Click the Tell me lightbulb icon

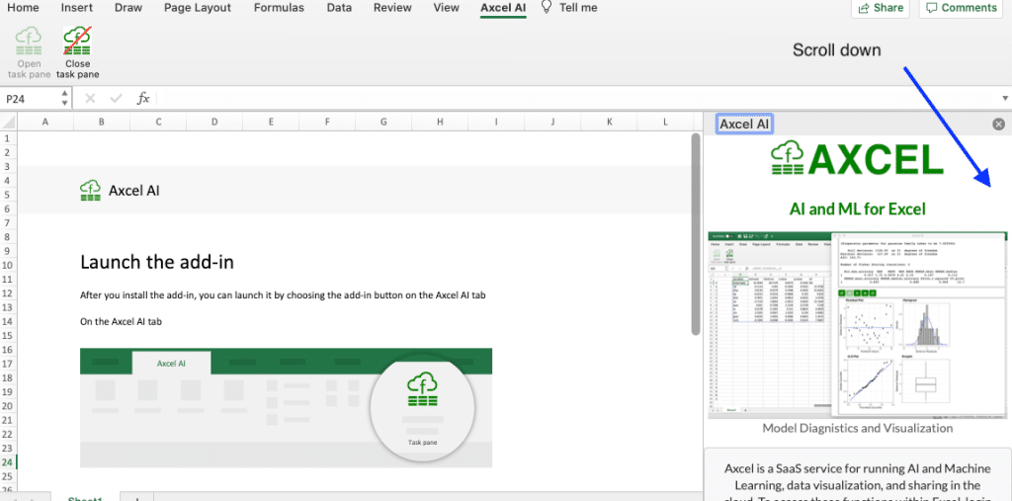pyautogui.click(x=547, y=7)
